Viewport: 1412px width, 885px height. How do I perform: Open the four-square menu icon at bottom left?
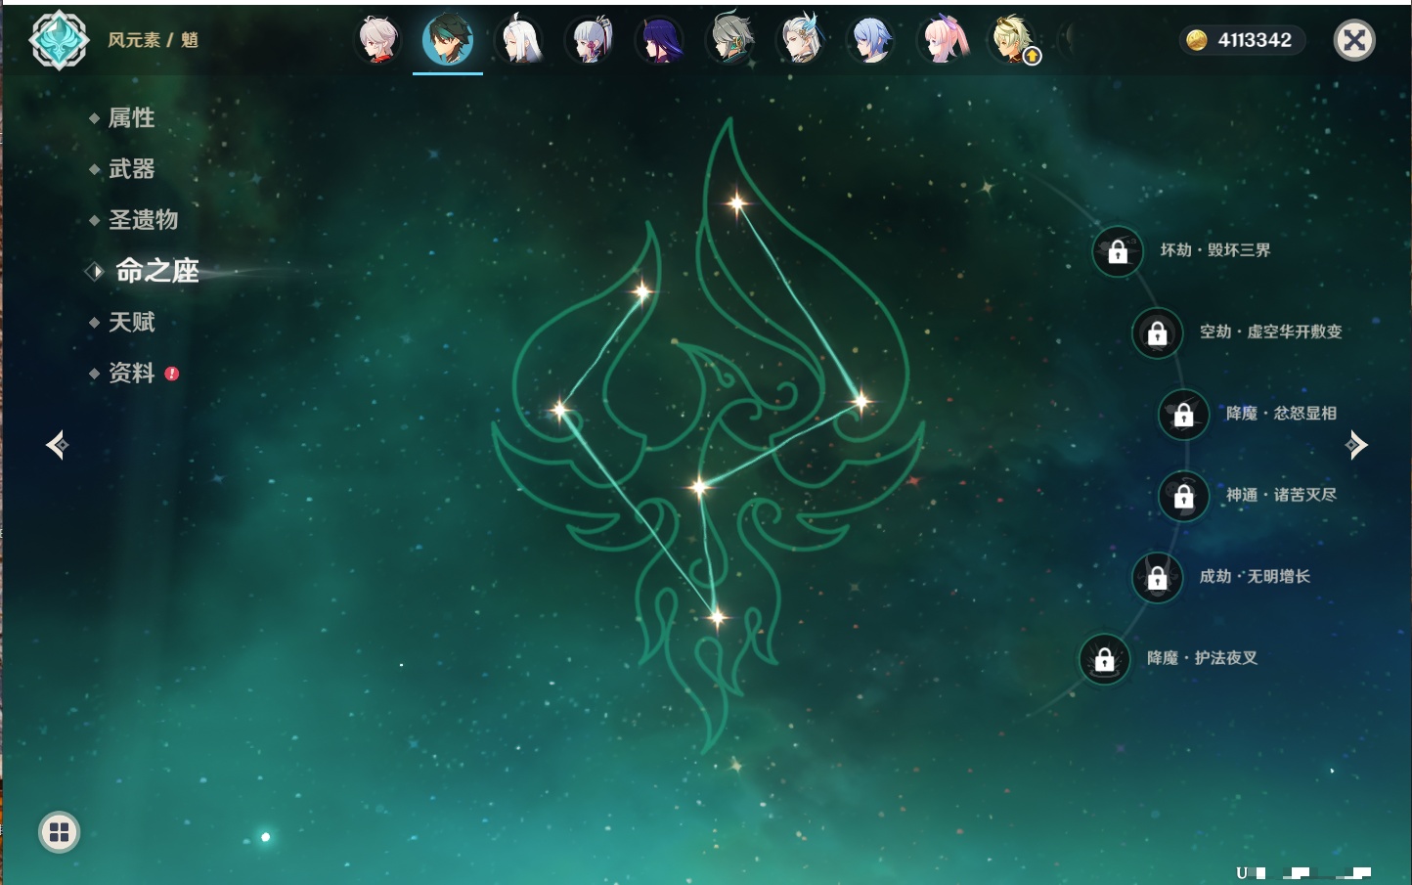[x=59, y=832]
